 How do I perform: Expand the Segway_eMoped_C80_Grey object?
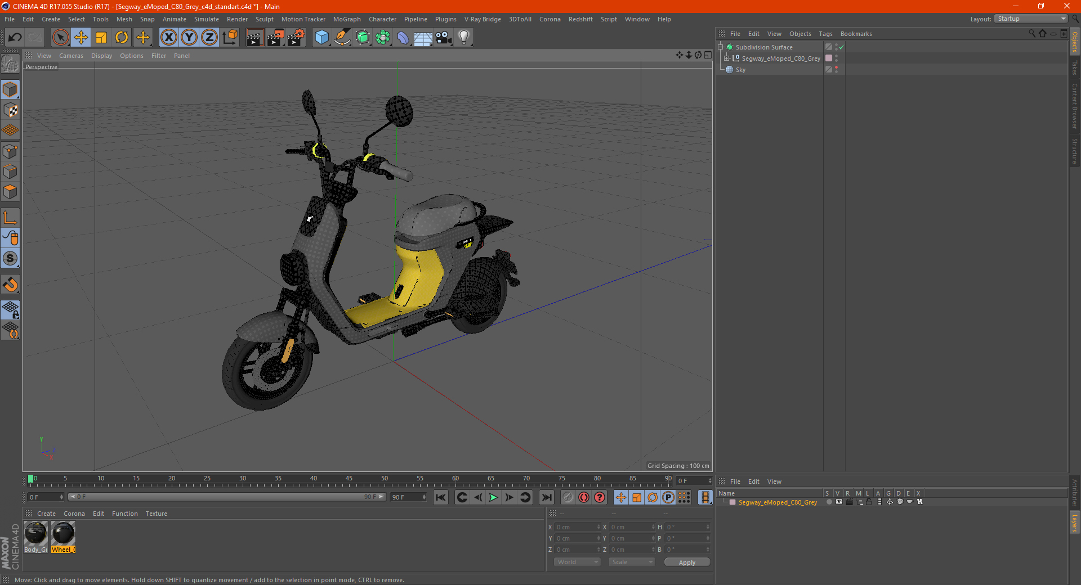click(727, 58)
